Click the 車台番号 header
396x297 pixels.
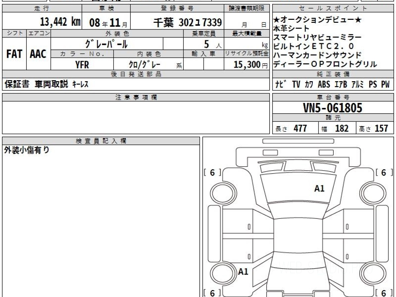click(333, 97)
